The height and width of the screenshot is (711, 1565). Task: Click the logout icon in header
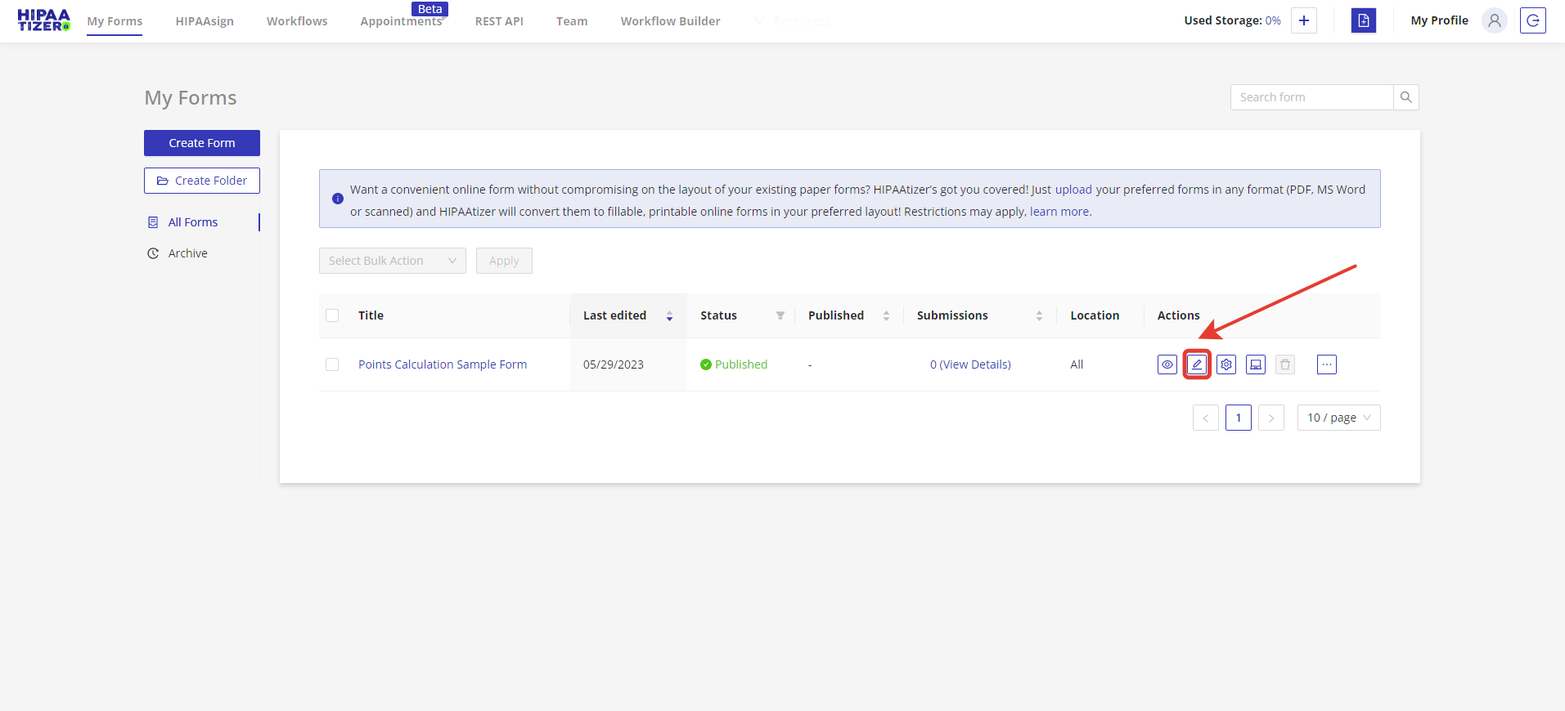(1532, 20)
